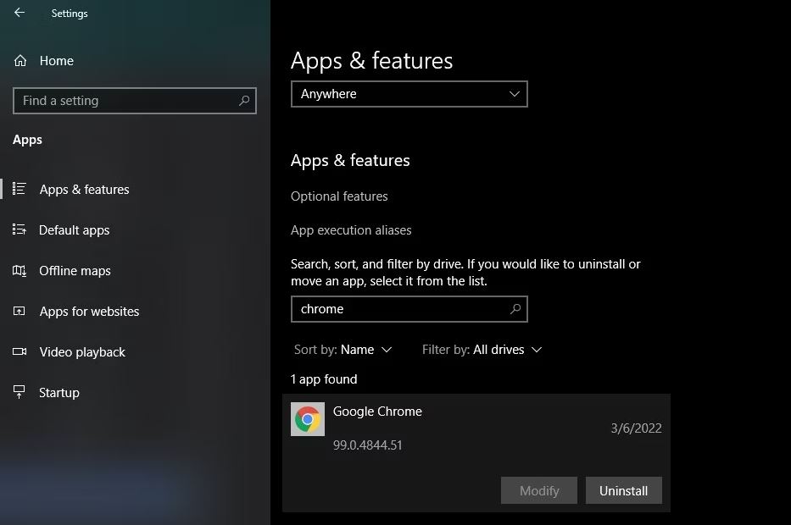791x525 pixels.
Task: Click the version 99.0.4844.51 text
Action: [368, 445]
